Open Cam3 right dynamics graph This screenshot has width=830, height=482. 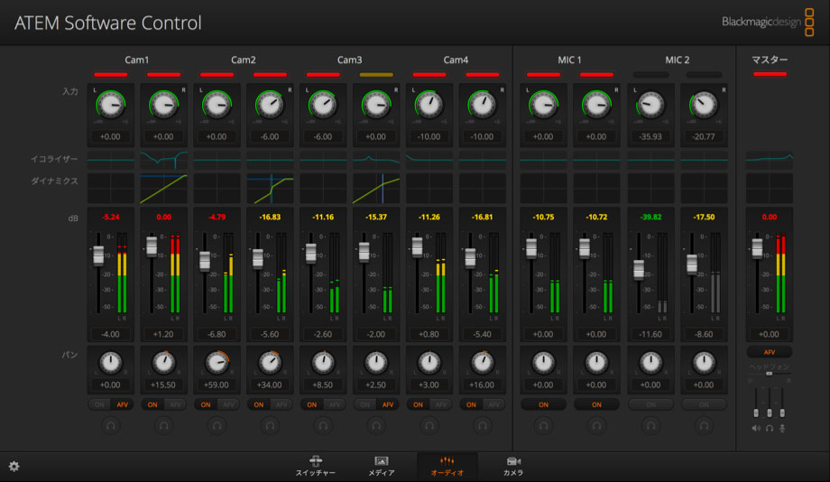(376, 188)
